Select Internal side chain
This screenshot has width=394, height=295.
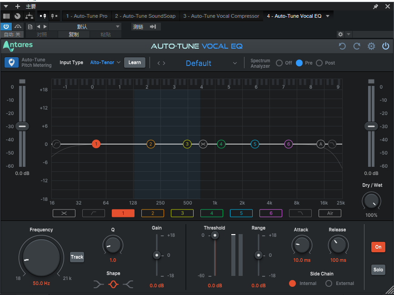[x=293, y=284]
